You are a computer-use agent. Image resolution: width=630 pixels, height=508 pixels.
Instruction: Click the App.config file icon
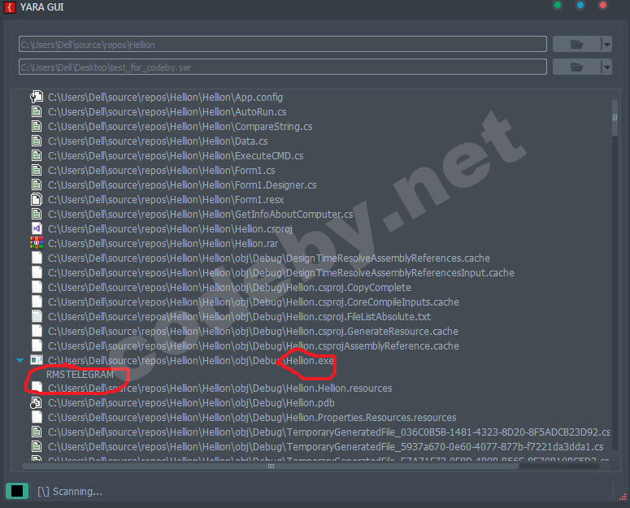[x=37, y=98]
